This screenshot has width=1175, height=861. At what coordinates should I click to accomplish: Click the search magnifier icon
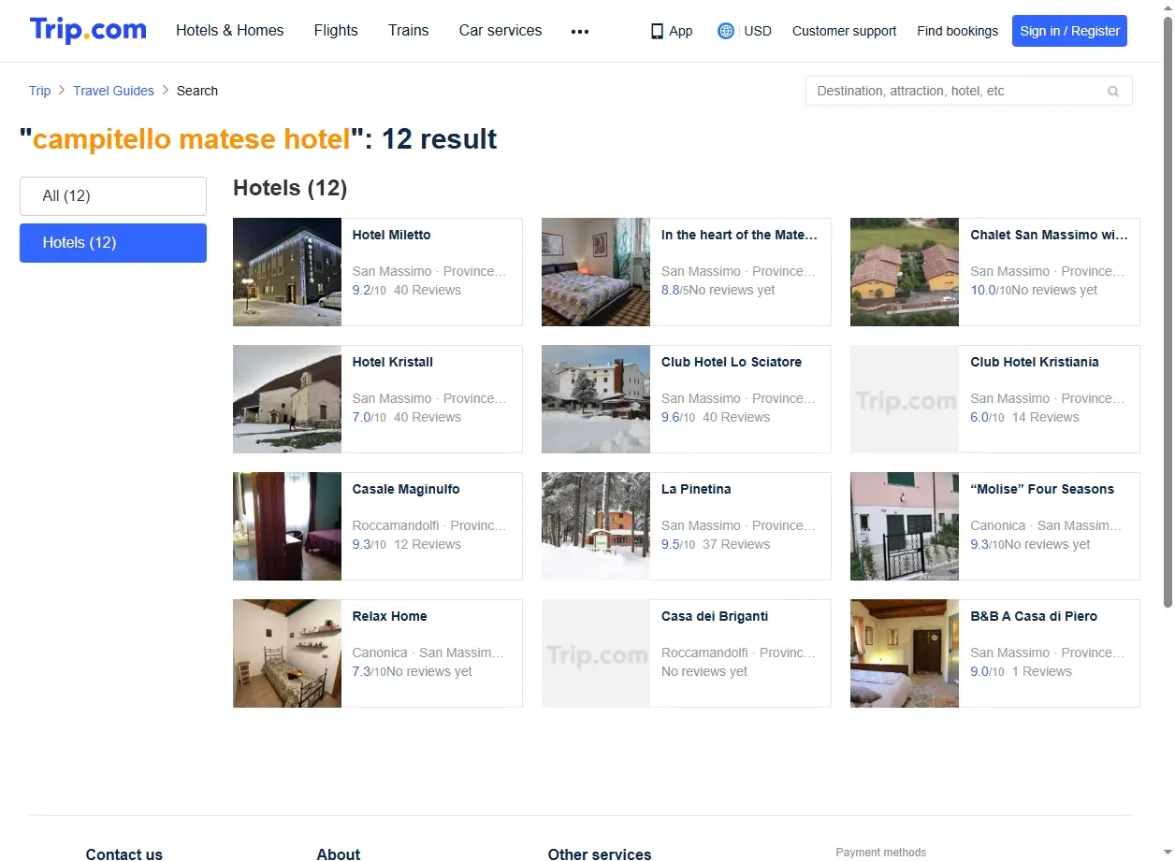tap(1113, 91)
